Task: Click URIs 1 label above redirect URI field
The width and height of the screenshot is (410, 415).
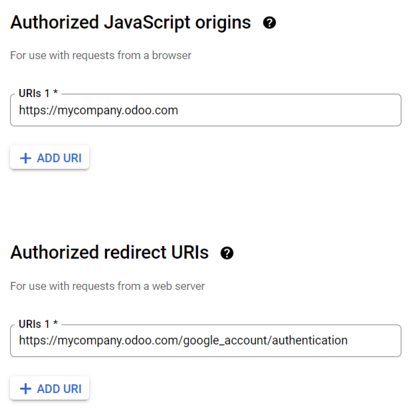Action: 35,324
